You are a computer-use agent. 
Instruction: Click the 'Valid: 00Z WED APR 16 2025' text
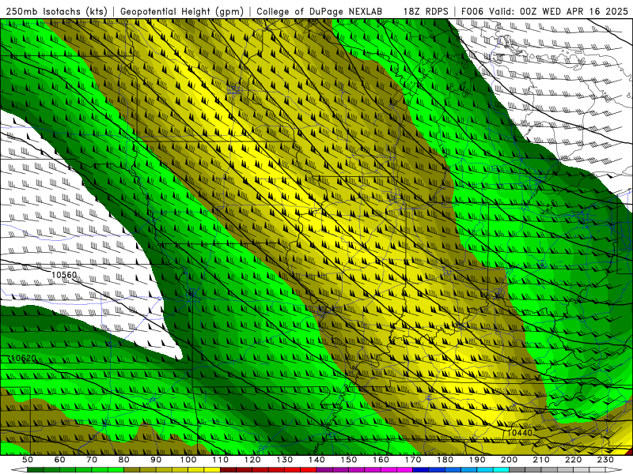(x=559, y=11)
